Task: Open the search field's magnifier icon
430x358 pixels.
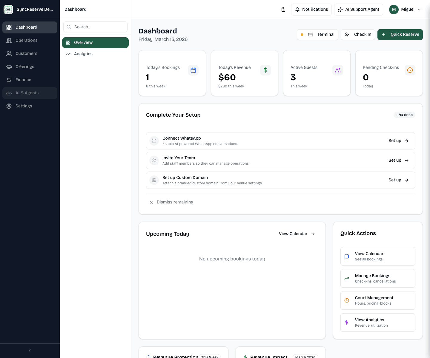Action: 69,27
